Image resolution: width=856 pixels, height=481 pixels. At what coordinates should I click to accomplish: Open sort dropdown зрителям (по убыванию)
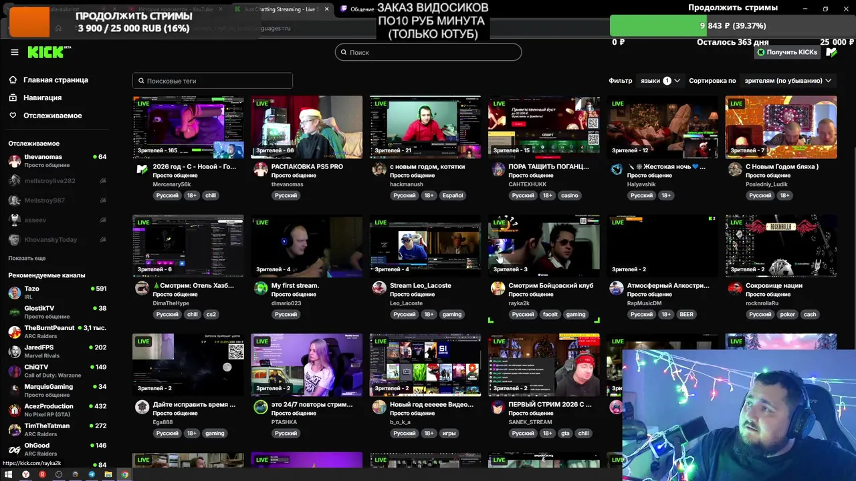788,80
